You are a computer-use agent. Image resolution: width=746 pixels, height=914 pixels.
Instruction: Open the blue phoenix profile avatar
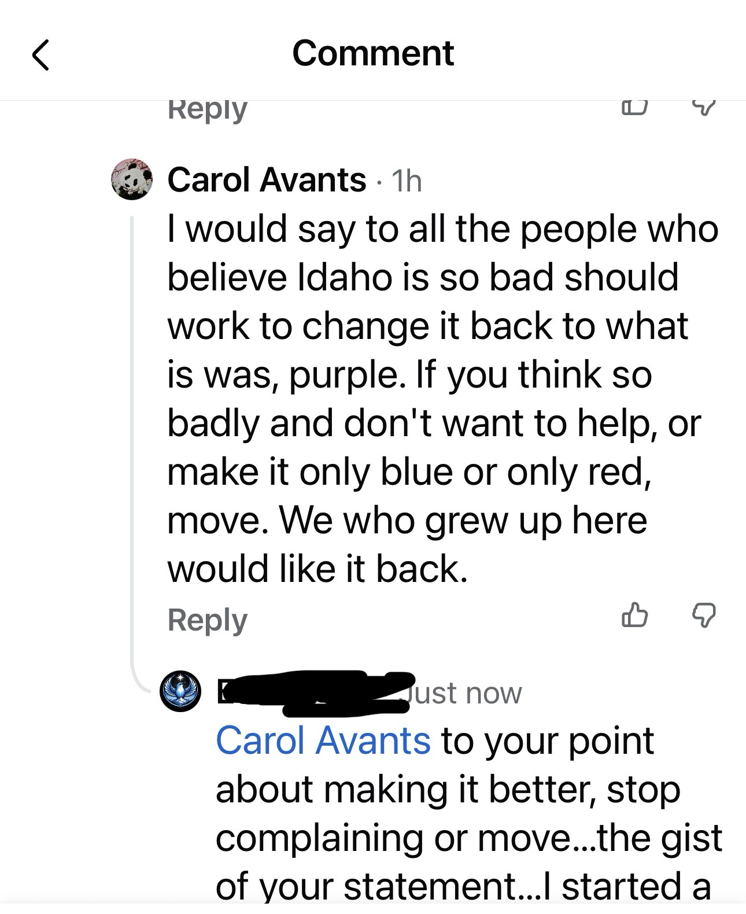coord(180,691)
